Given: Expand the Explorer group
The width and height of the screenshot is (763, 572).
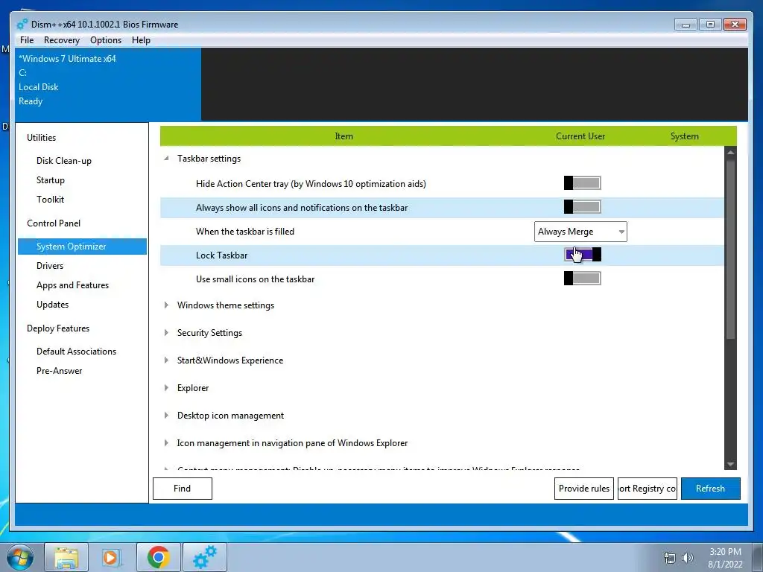Looking at the screenshot, I should coord(166,387).
